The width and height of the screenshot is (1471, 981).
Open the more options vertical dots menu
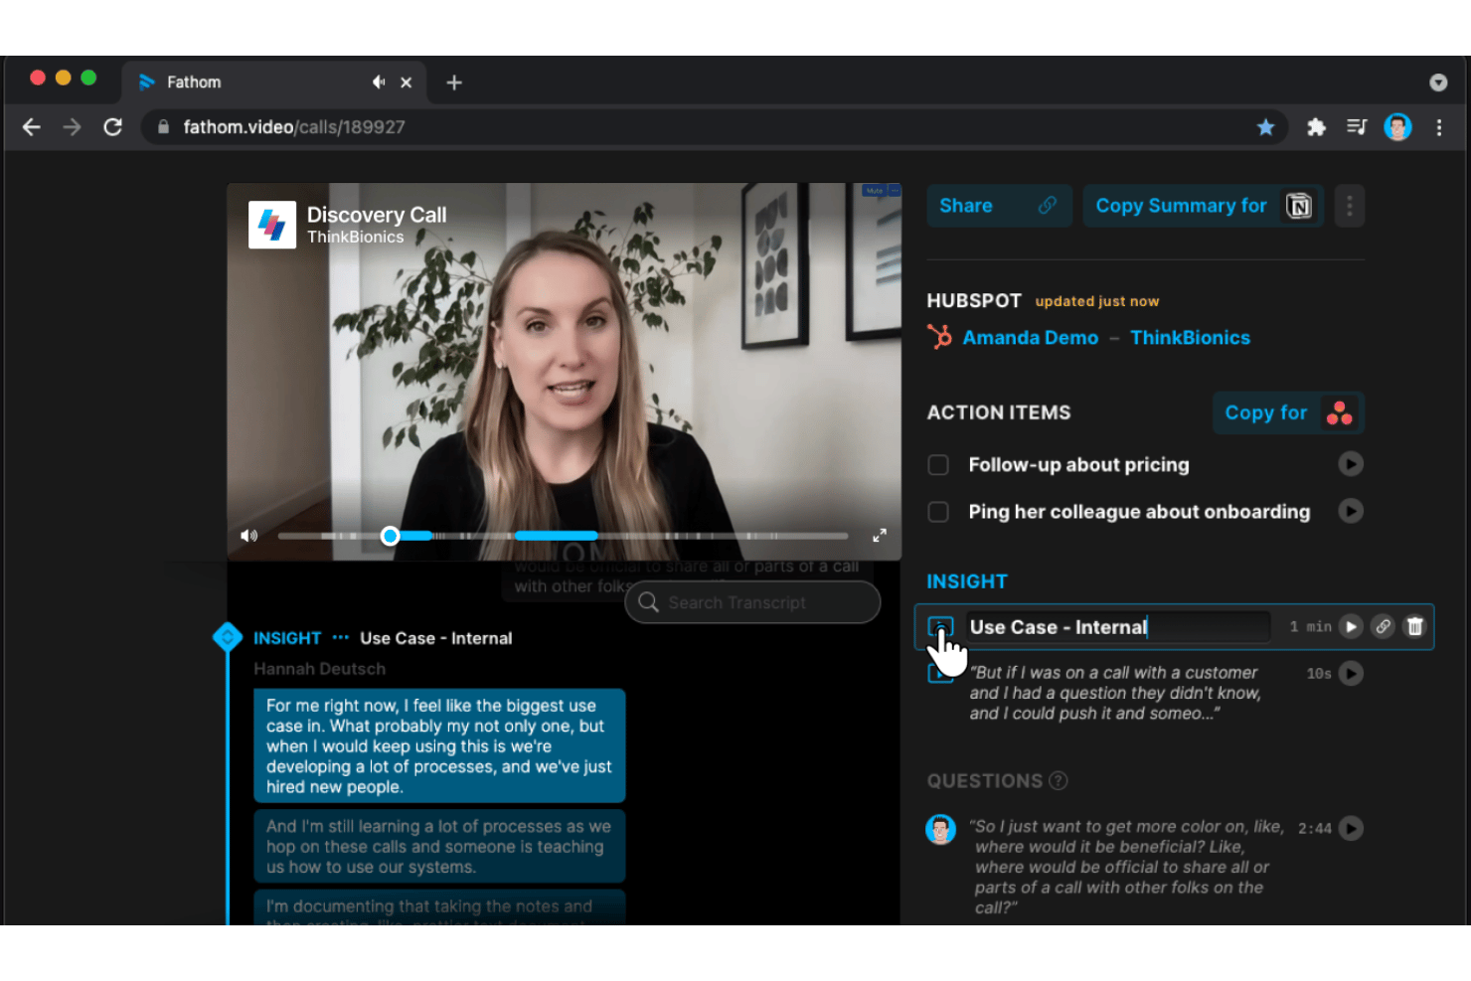[1350, 206]
